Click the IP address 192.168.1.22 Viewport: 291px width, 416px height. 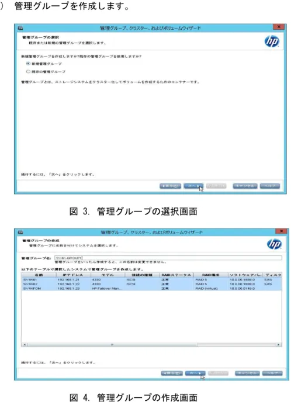tap(68, 284)
